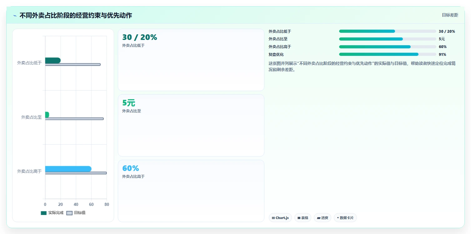Click the 91% progress value
Image resolution: width=471 pixels, height=234 pixels.
pyautogui.click(x=443, y=54)
